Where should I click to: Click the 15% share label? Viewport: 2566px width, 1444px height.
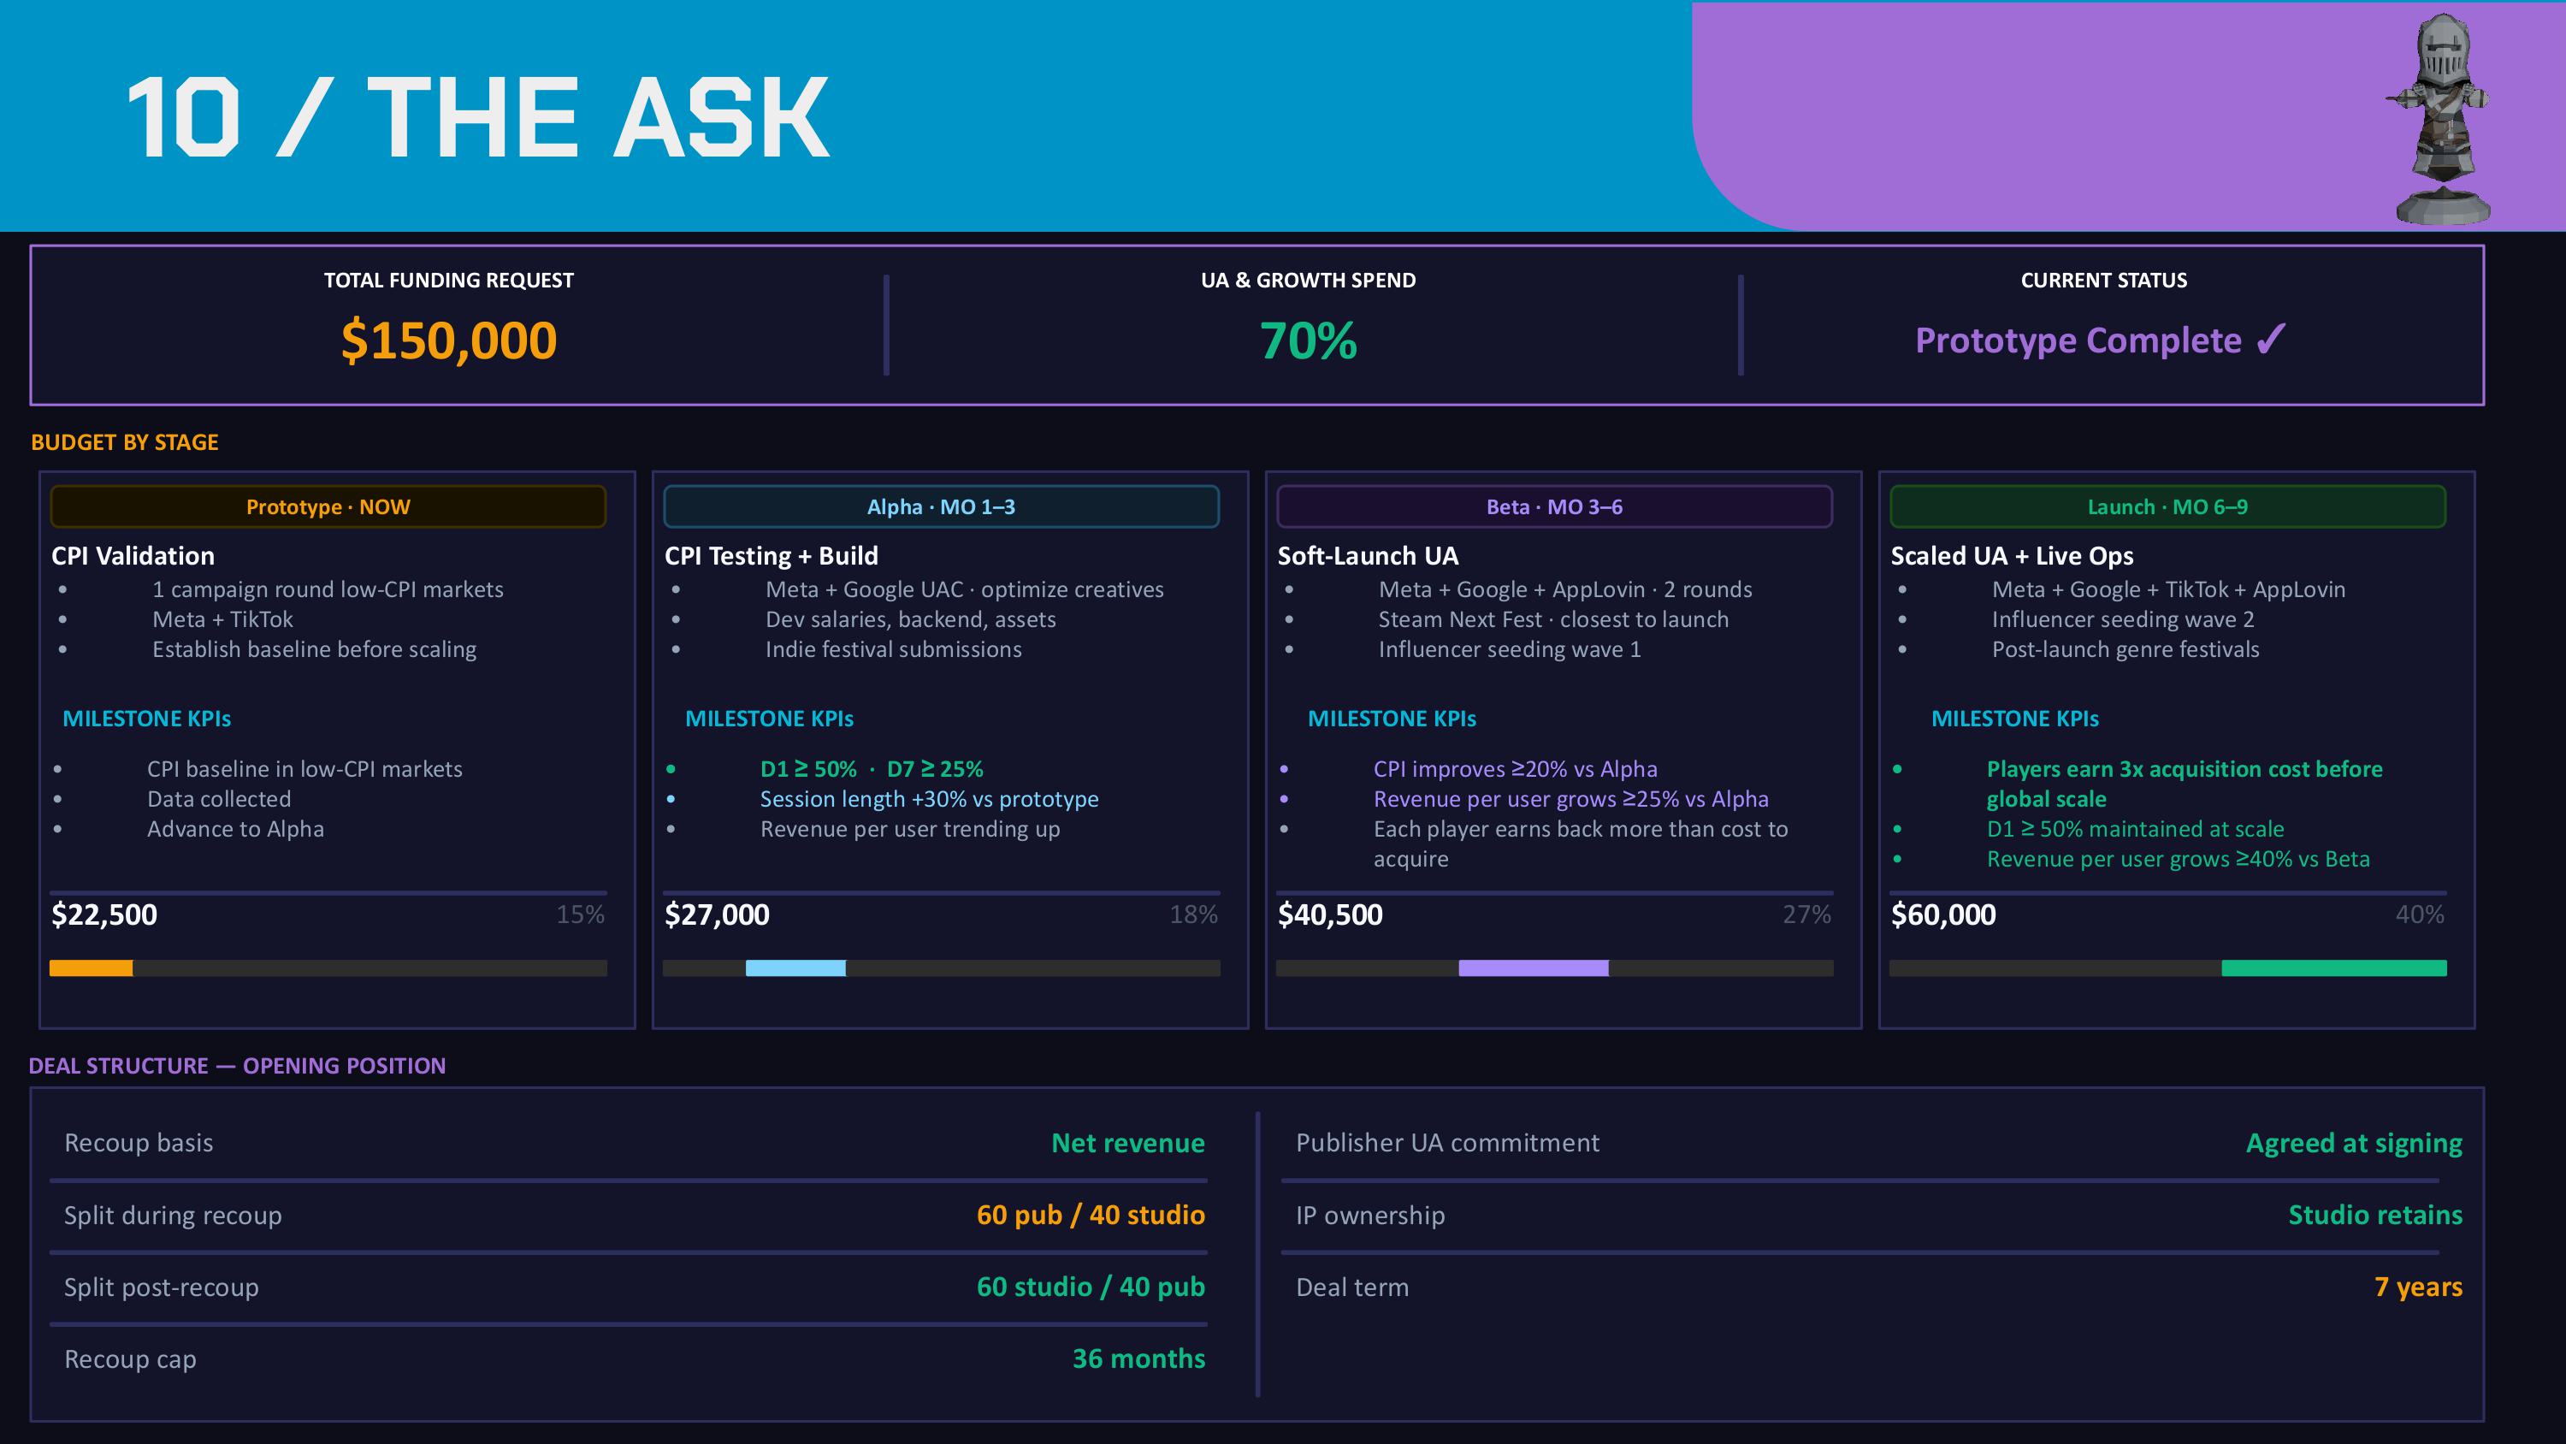click(580, 914)
